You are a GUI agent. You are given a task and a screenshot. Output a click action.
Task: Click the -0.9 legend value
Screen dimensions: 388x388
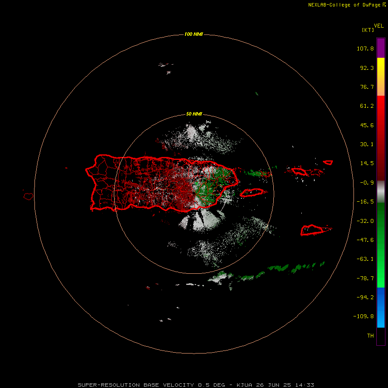click(367, 183)
